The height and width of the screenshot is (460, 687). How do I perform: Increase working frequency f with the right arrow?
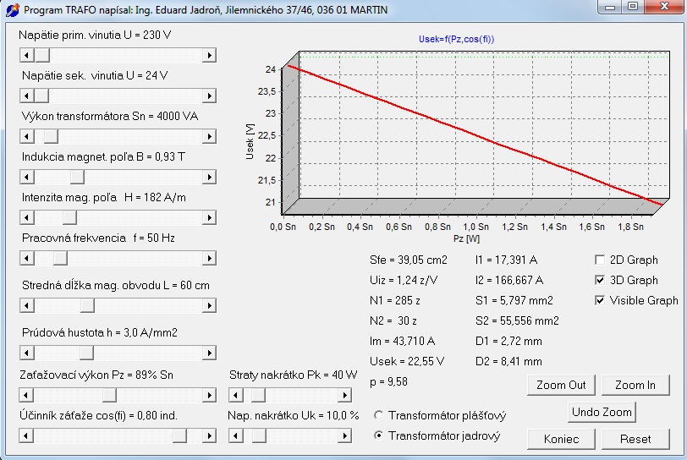tap(209, 259)
